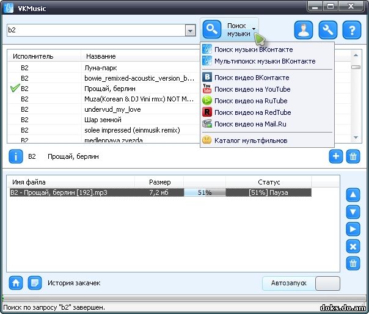The image size is (369, 314).
Task: Cancel download with the X button
Action: [353, 246]
